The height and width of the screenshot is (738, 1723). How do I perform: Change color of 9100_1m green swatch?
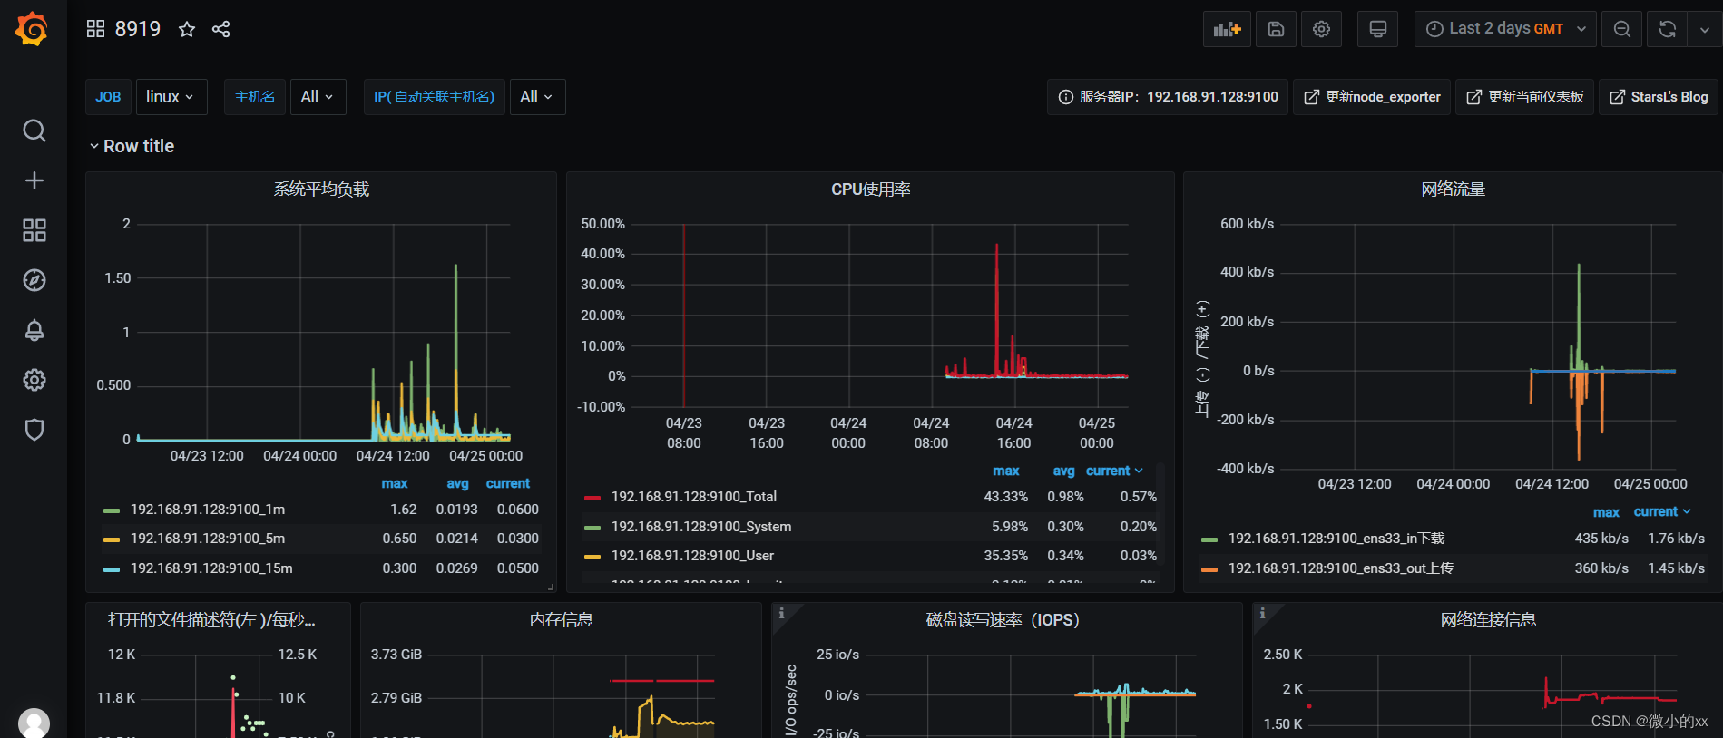(x=112, y=510)
